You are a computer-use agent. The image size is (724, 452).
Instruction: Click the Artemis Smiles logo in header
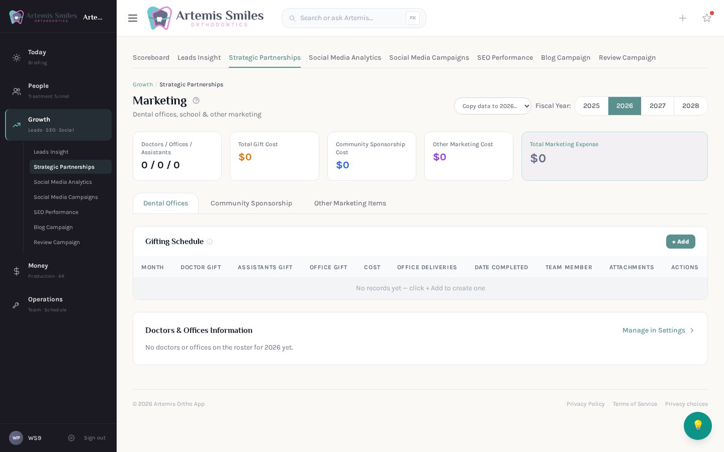[205, 18]
